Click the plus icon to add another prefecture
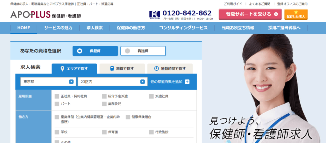This screenshot has width=326, height=143. 187,82
